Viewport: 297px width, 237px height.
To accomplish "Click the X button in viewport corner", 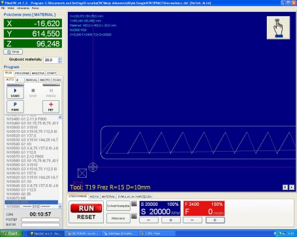I will (x=292, y=188).
